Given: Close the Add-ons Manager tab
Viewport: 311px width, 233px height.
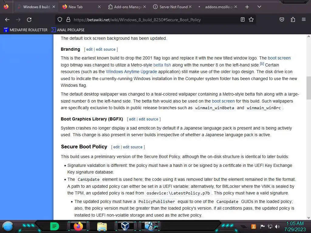Looking at the screenshot, I should [145, 7].
